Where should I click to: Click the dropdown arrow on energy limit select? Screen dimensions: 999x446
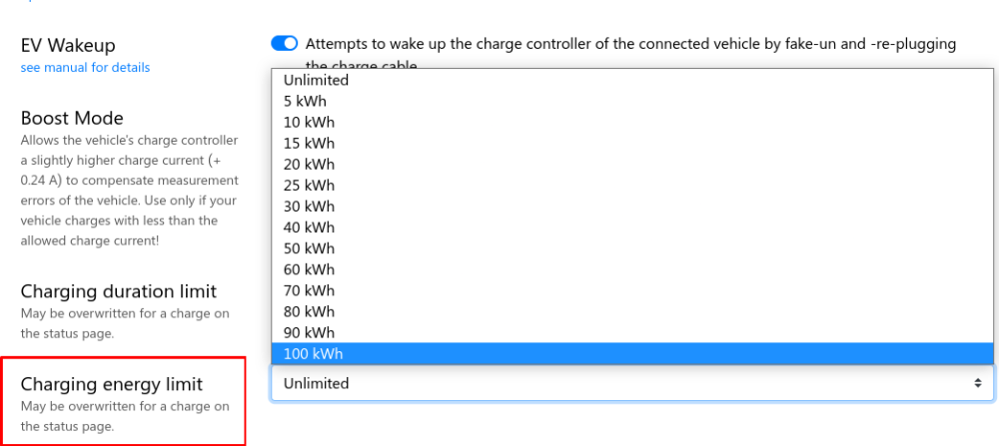(977, 383)
